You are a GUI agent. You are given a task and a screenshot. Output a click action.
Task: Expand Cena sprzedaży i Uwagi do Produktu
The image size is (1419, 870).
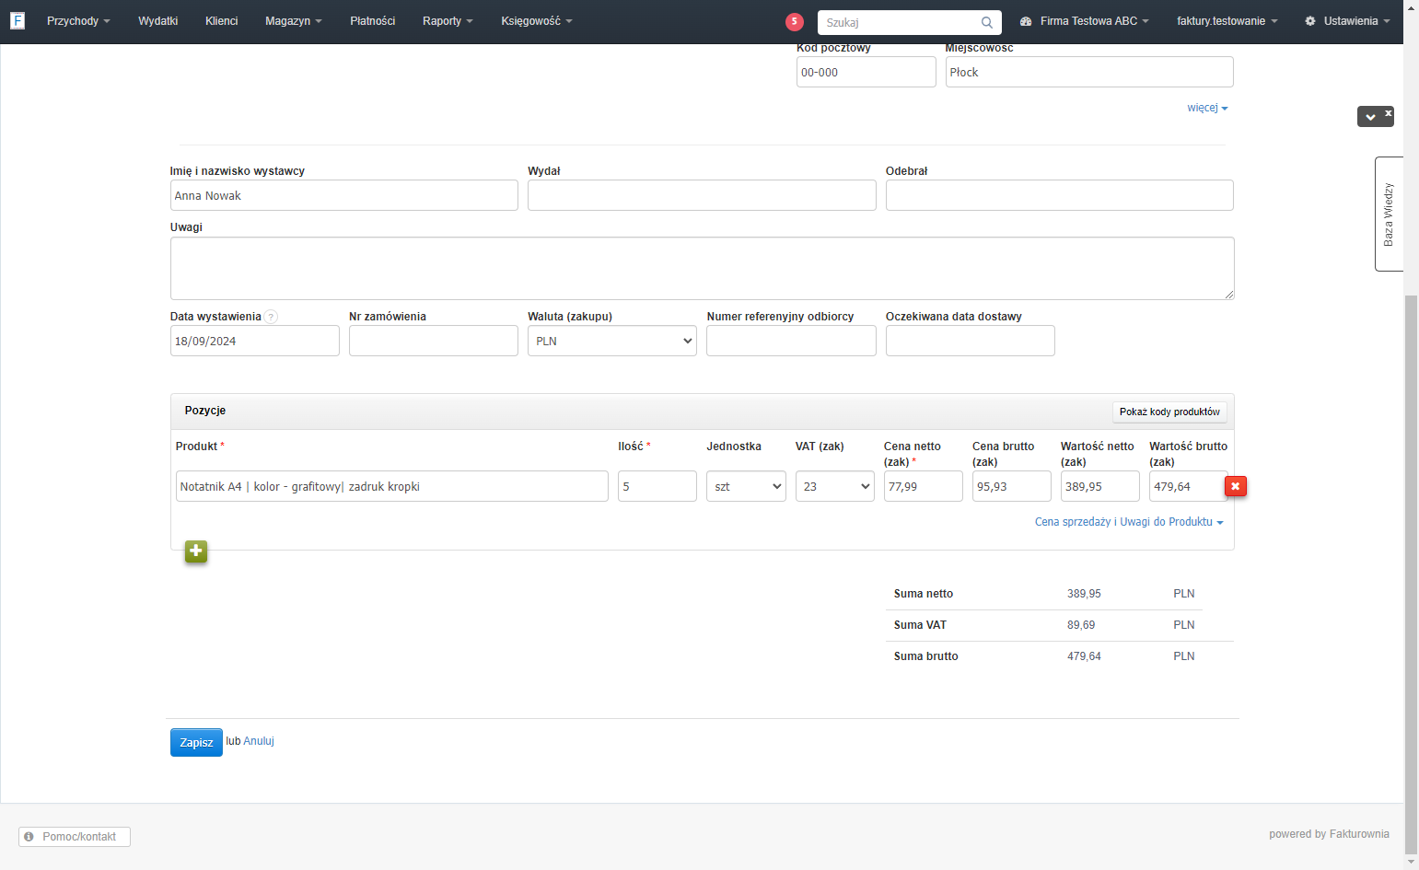click(x=1129, y=522)
